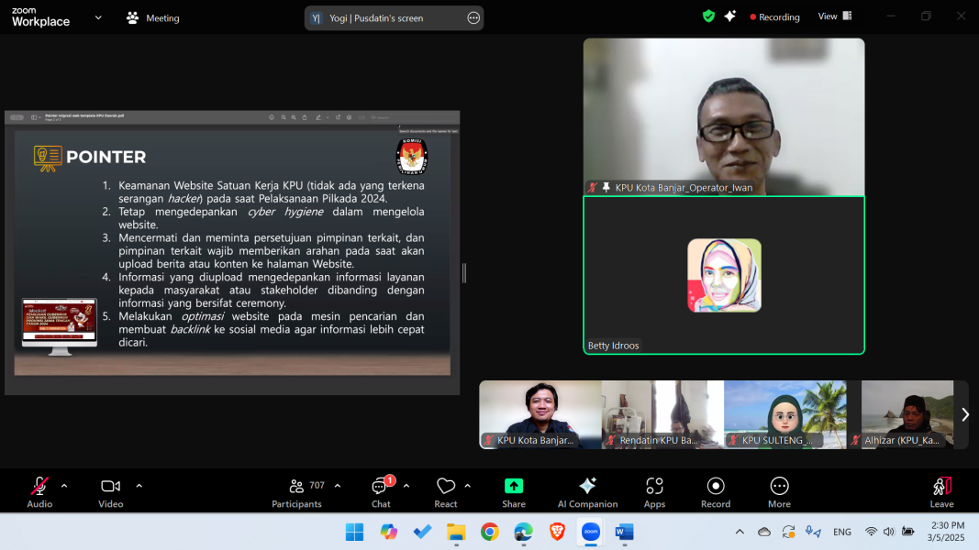Open the Chat panel
This screenshot has width=979, height=550.
click(381, 487)
